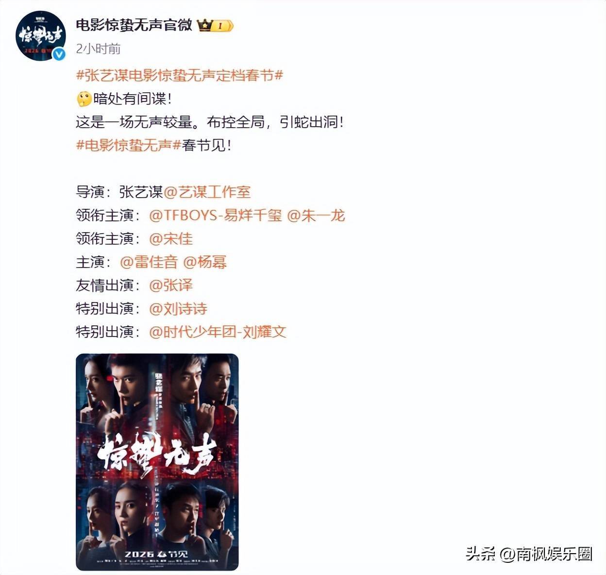Open mention @朱一龙
This screenshot has width=606, height=575.
tap(316, 215)
